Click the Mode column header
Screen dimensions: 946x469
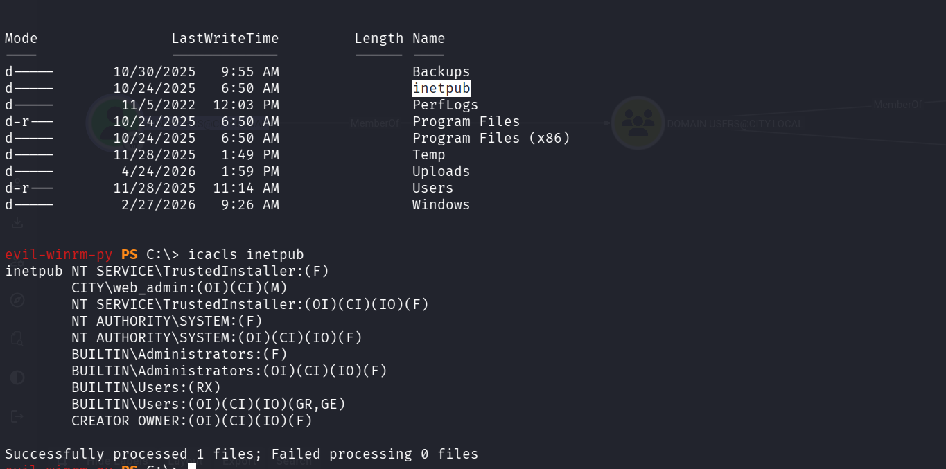tap(21, 38)
